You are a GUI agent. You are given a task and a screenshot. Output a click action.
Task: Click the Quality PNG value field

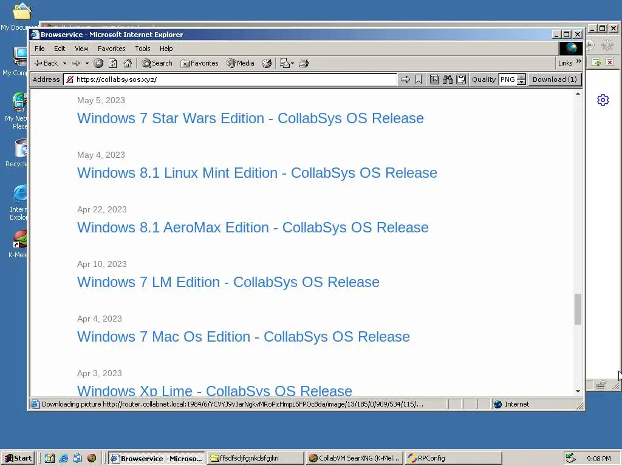pos(508,79)
